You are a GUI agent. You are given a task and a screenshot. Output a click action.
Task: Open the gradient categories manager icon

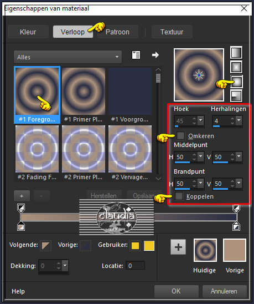coord(136,55)
